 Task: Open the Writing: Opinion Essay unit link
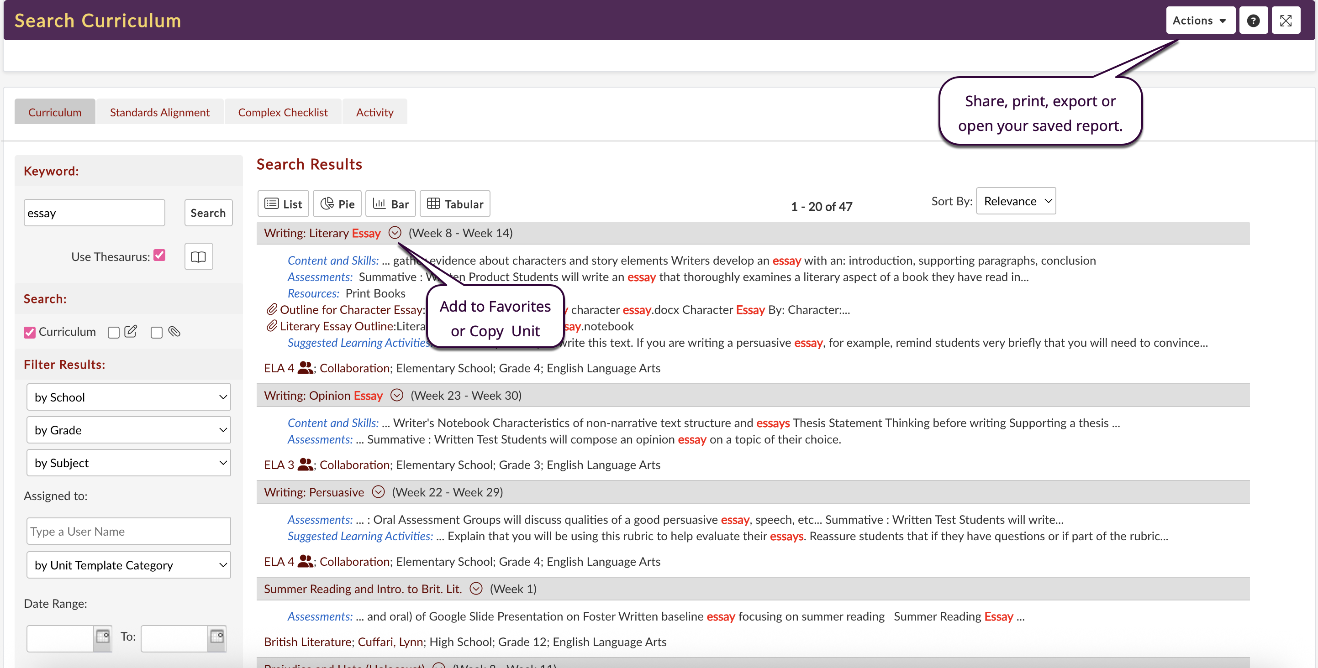[x=323, y=395]
